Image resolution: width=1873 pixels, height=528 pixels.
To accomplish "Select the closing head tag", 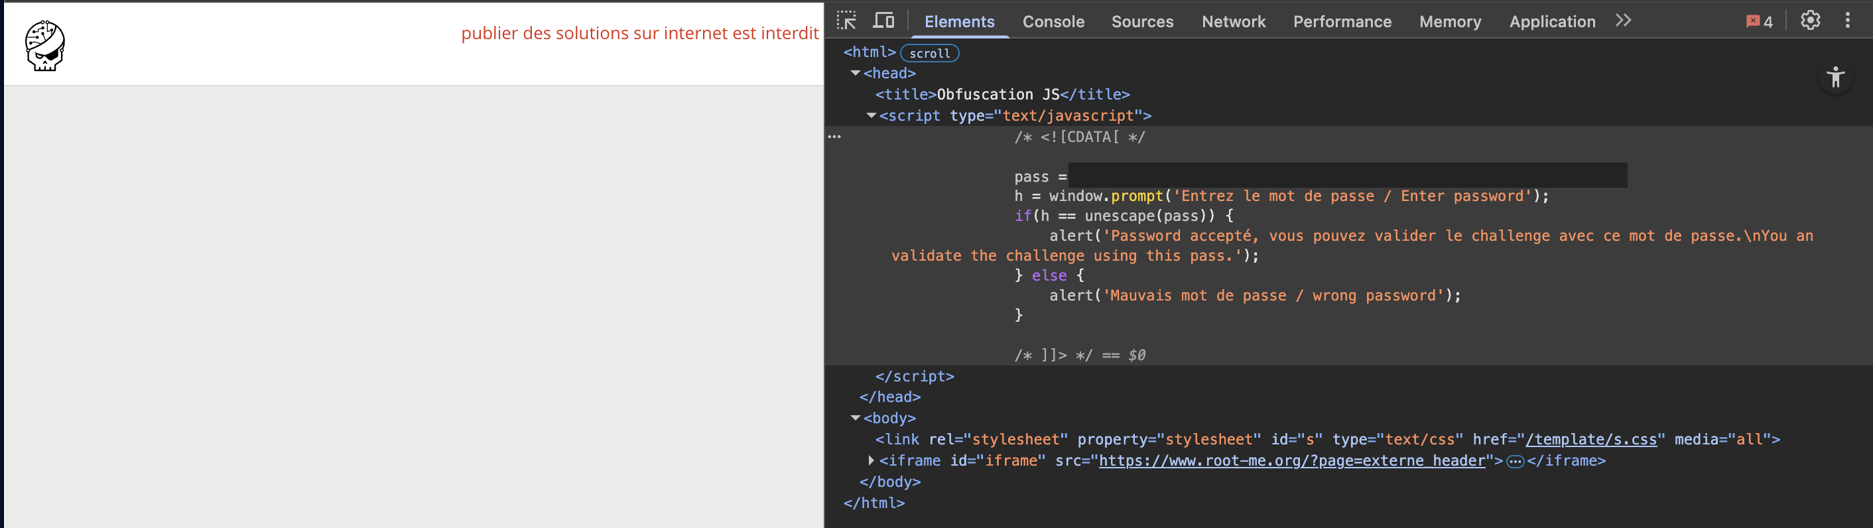I will [x=889, y=397].
